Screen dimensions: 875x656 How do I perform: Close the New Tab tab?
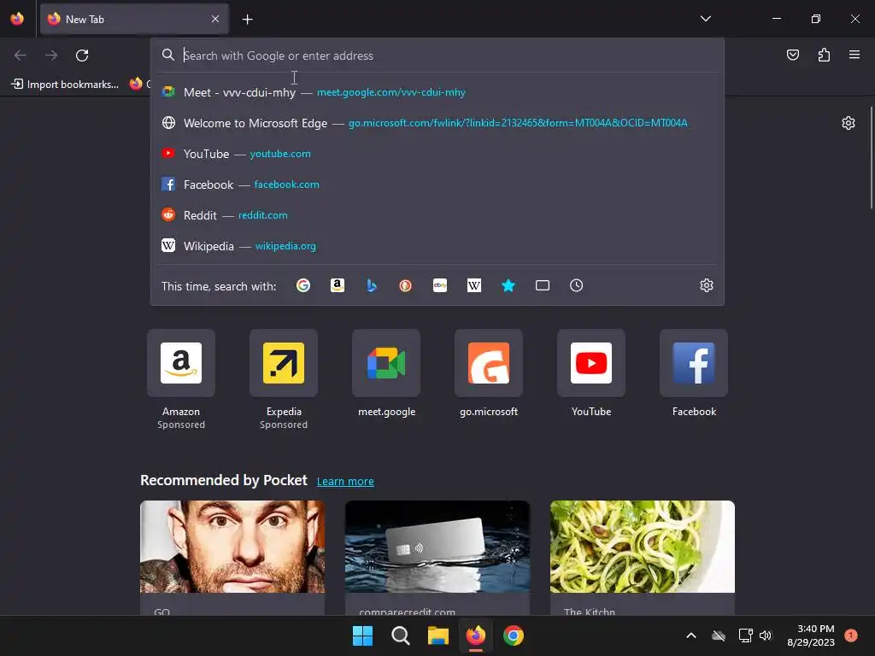215,19
